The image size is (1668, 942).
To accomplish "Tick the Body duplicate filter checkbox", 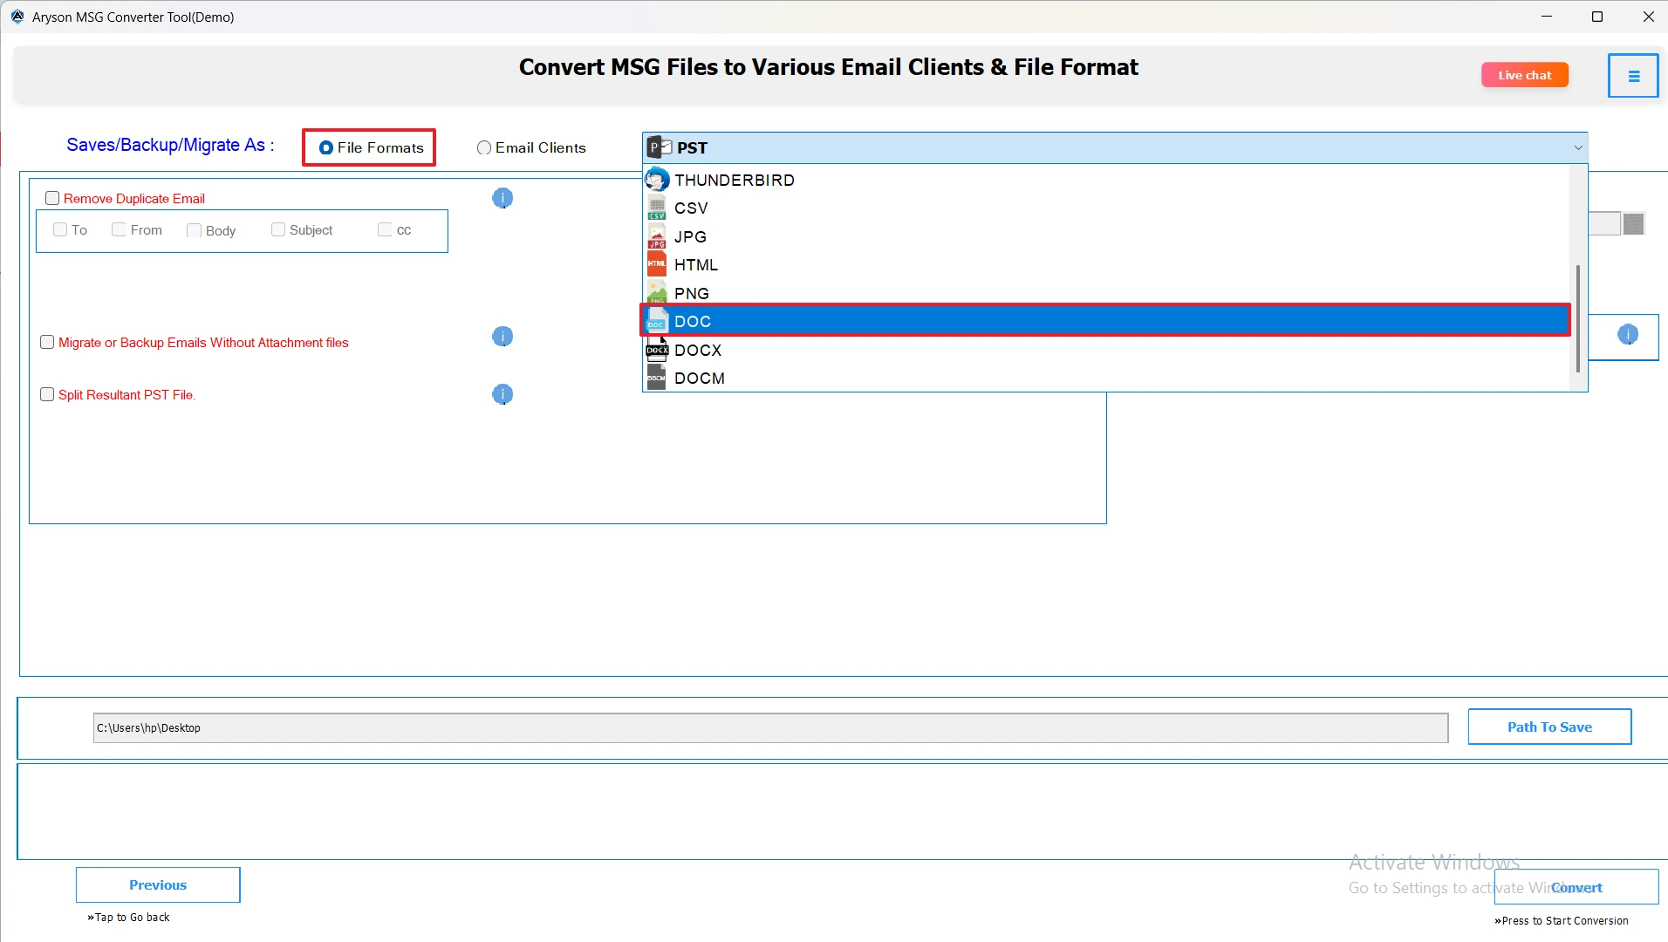I will tap(194, 230).
